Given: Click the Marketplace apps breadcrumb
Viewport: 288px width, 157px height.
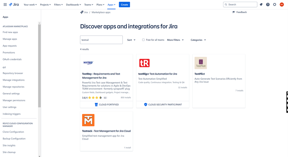Looking at the screenshot, I should [x=101, y=12].
